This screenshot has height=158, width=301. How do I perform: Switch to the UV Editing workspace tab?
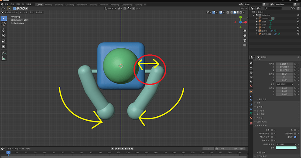coord(70,5)
